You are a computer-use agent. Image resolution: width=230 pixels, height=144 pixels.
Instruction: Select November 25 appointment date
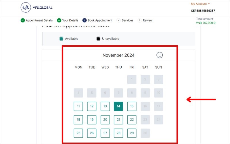78,133
